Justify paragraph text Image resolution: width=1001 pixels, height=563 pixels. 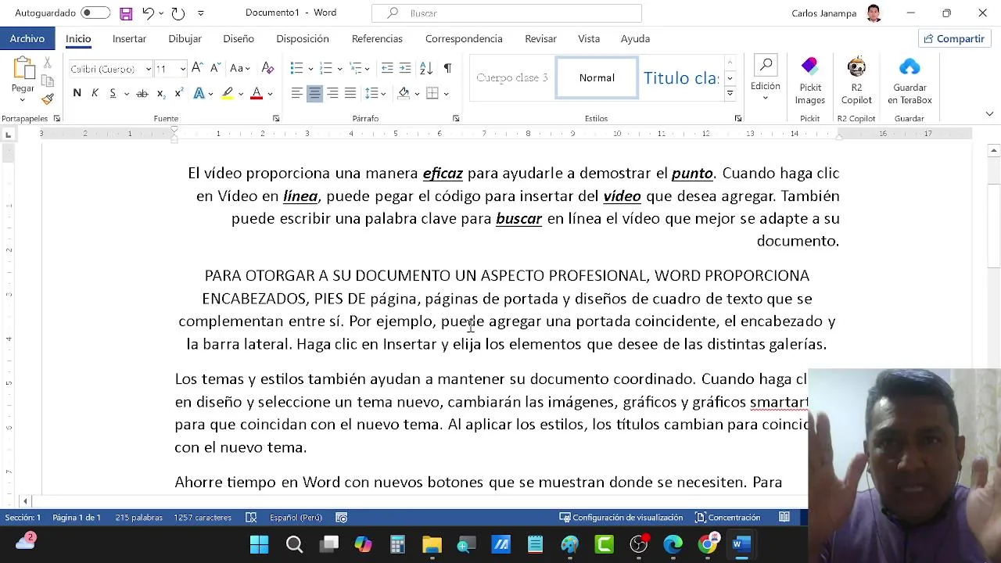(350, 94)
